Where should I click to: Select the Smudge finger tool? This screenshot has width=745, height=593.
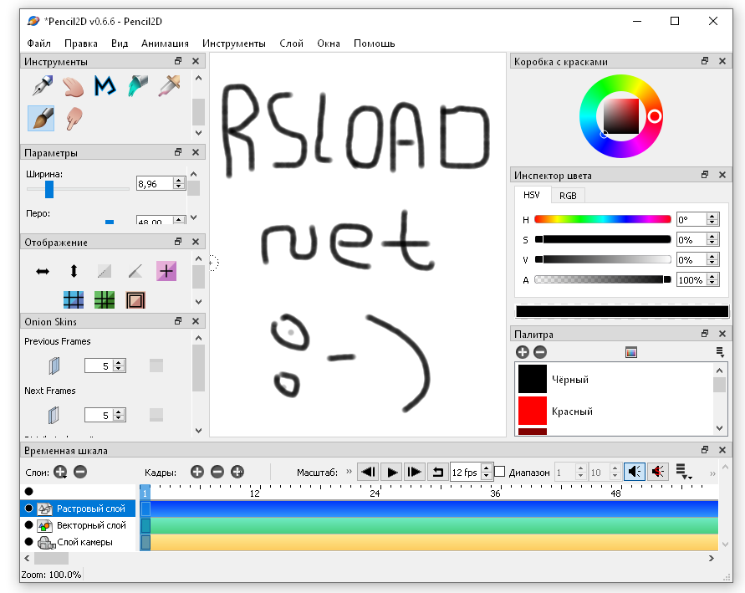coord(74,118)
